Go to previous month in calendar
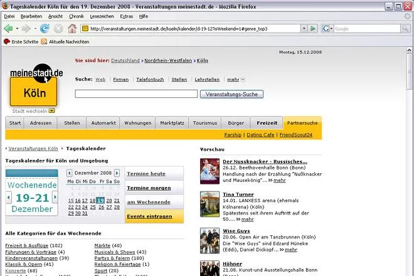414x276 pixels. tap(69, 173)
